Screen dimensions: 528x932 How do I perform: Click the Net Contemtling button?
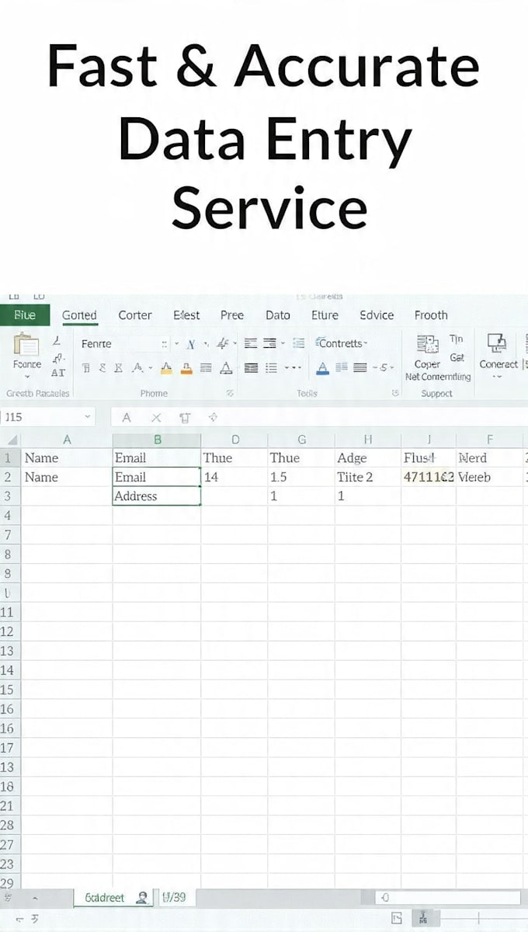(438, 377)
